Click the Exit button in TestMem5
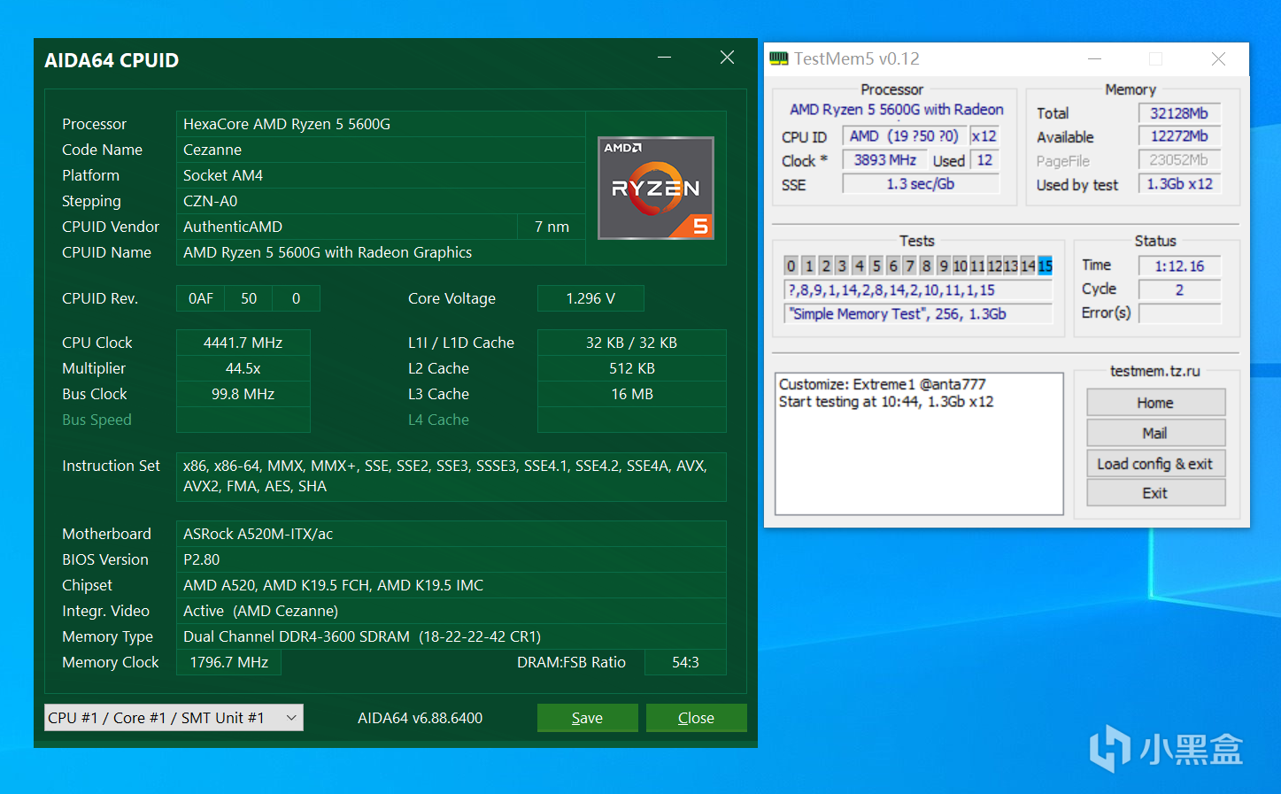Viewport: 1281px width, 794px height. tap(1156, 493)
